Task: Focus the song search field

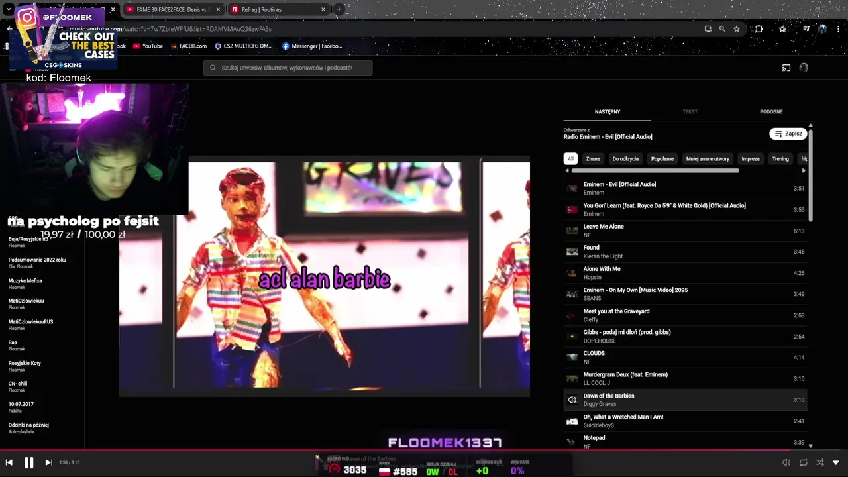Action: tap(288, 68)
